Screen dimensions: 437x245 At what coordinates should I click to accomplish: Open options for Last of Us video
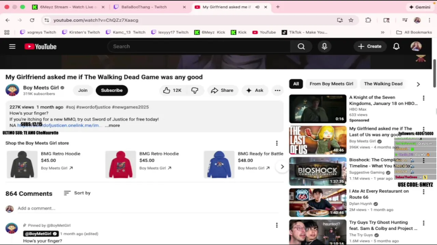pos(423,129)
